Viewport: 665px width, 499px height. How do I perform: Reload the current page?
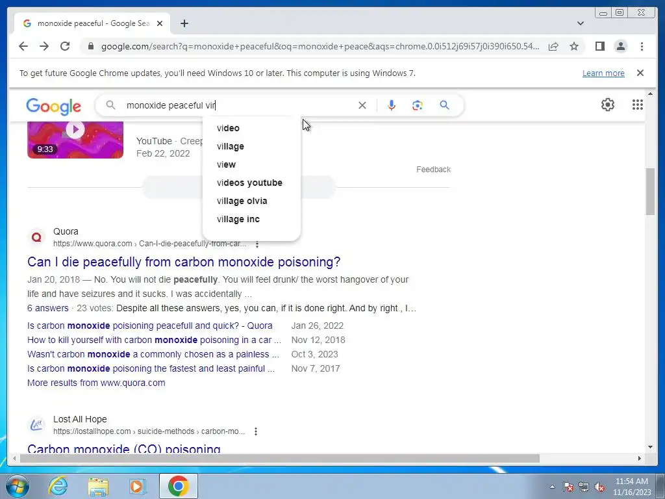[65, 46]
